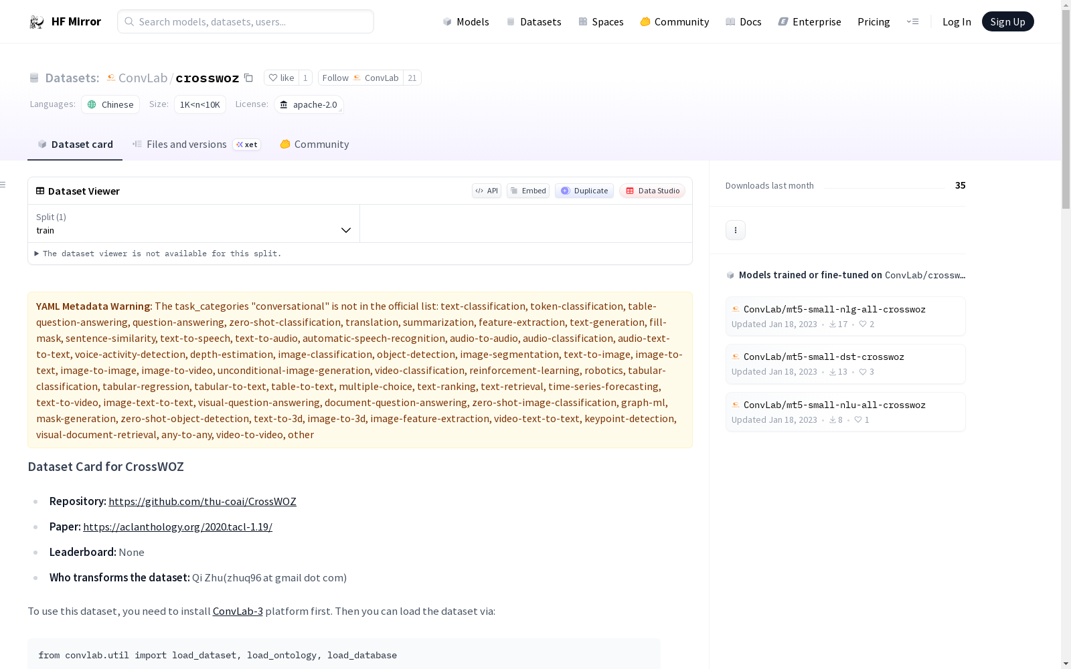This screenshot has height=669, width=1071.
Task: Open the aclanthology paper link
Action: click(x=177, y=527)
